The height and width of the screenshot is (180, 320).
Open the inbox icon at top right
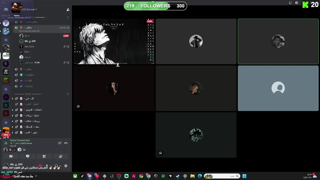coord(290,3)
